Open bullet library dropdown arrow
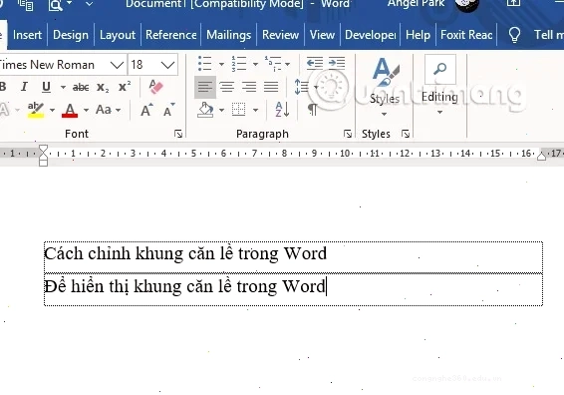This screenshot has height=395, width=564. click(221, 65)
